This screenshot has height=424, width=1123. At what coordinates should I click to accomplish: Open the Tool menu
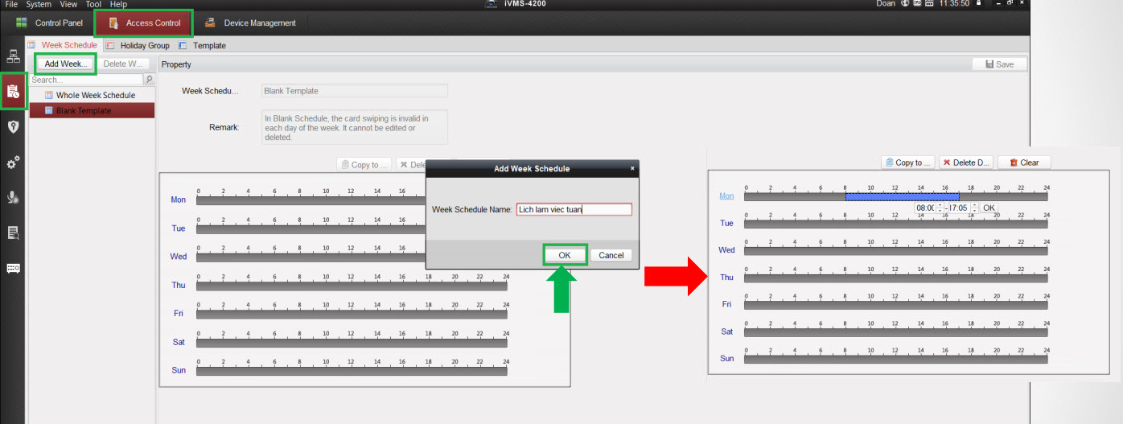coord(93,4)
